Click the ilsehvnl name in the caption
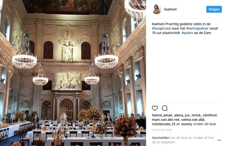The height and width of the screenshot is (146, 227). [158, 24]
